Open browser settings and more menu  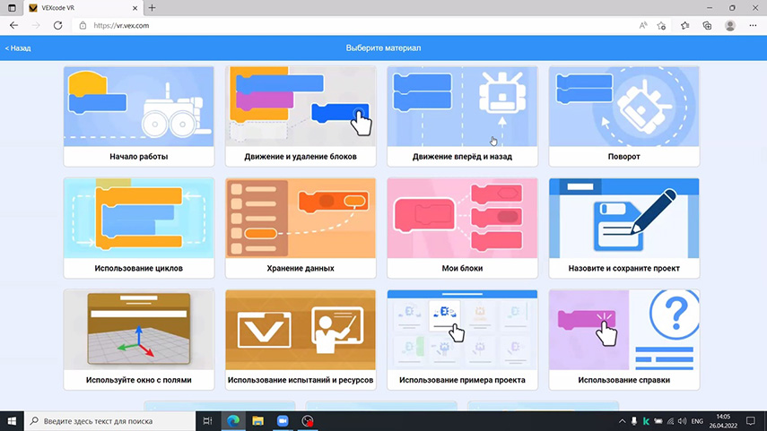tap(754, 26)
